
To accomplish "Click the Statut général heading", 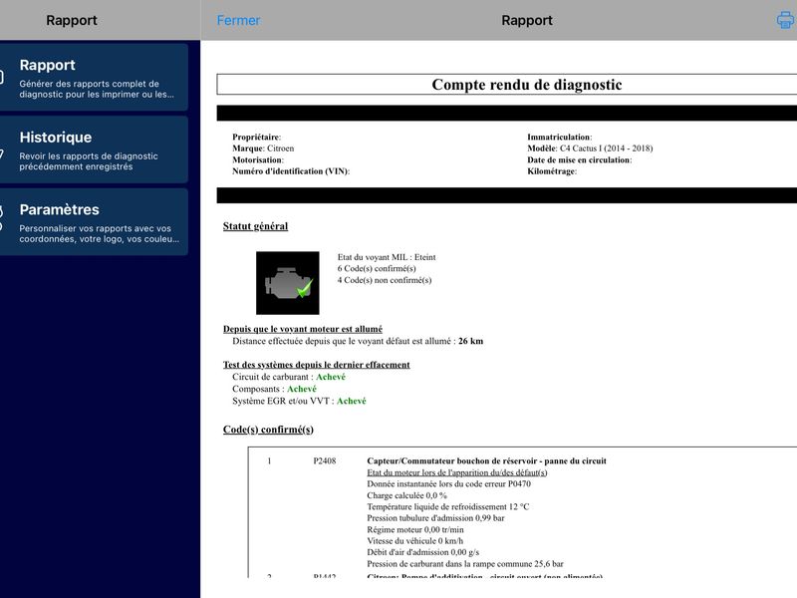I will tap(255, 226).
